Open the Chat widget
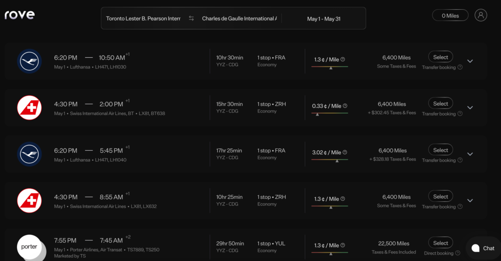Screen dimensions: 501x261 click(483, 248)
